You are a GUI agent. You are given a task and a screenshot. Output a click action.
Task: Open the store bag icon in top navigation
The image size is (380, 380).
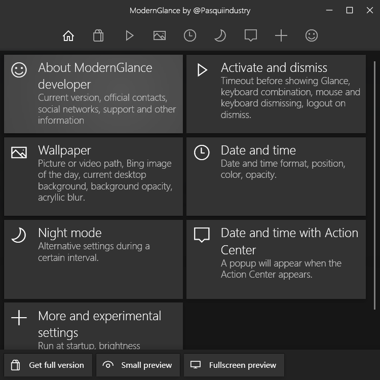point(98,36)
